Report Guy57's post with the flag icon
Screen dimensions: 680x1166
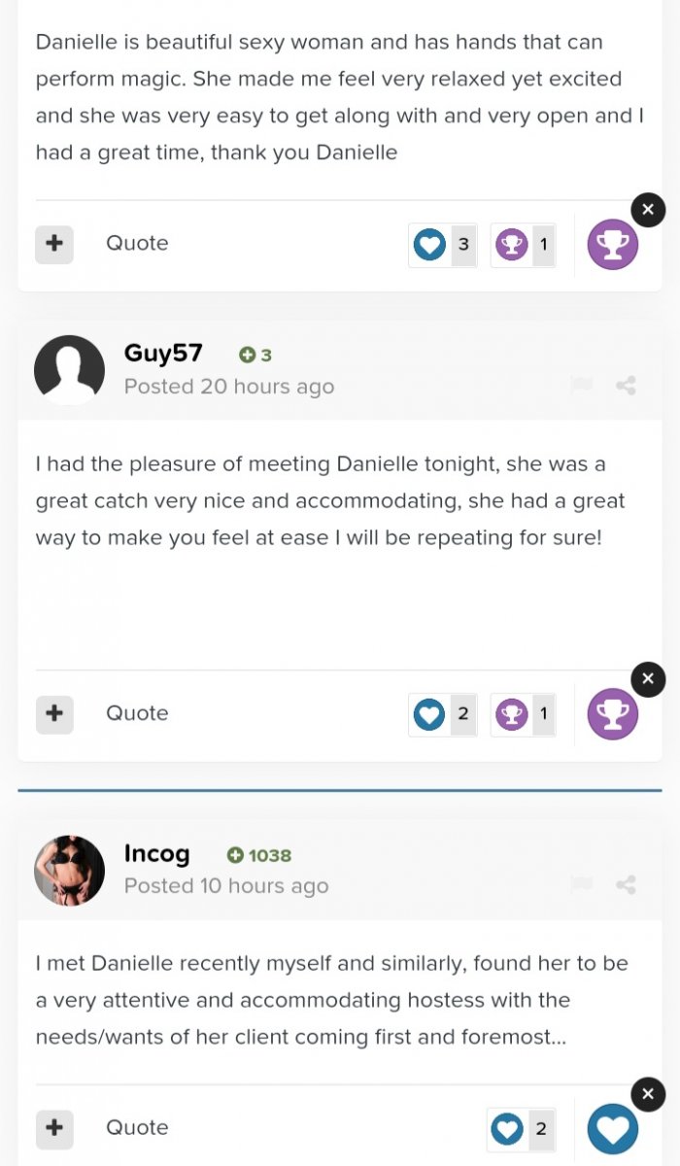[x=582, y=386]
